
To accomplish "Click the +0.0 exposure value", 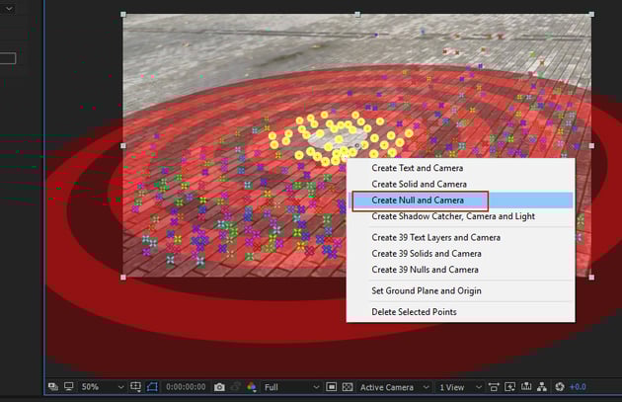I will [x=578, y=387].
